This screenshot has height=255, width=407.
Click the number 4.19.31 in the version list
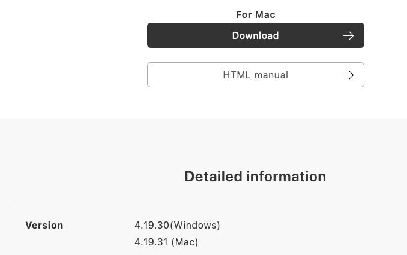pos(152,242)
